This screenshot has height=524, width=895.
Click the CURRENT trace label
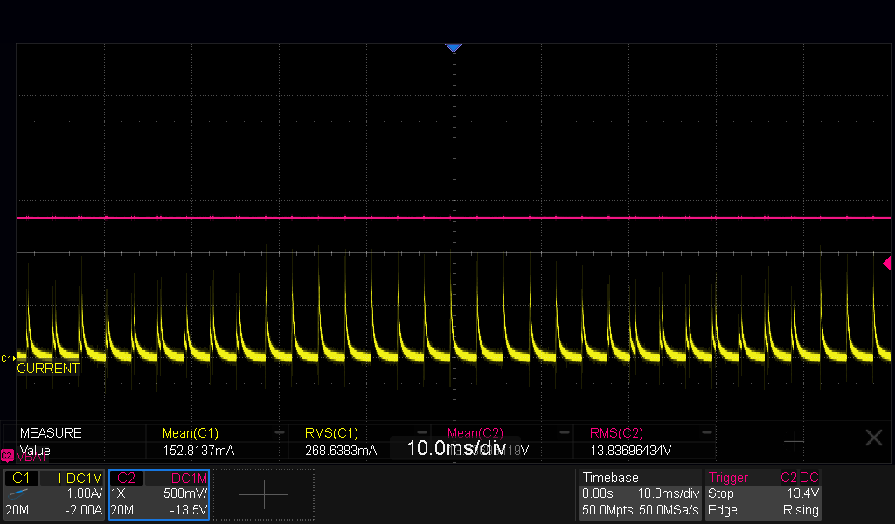point(48,369)
